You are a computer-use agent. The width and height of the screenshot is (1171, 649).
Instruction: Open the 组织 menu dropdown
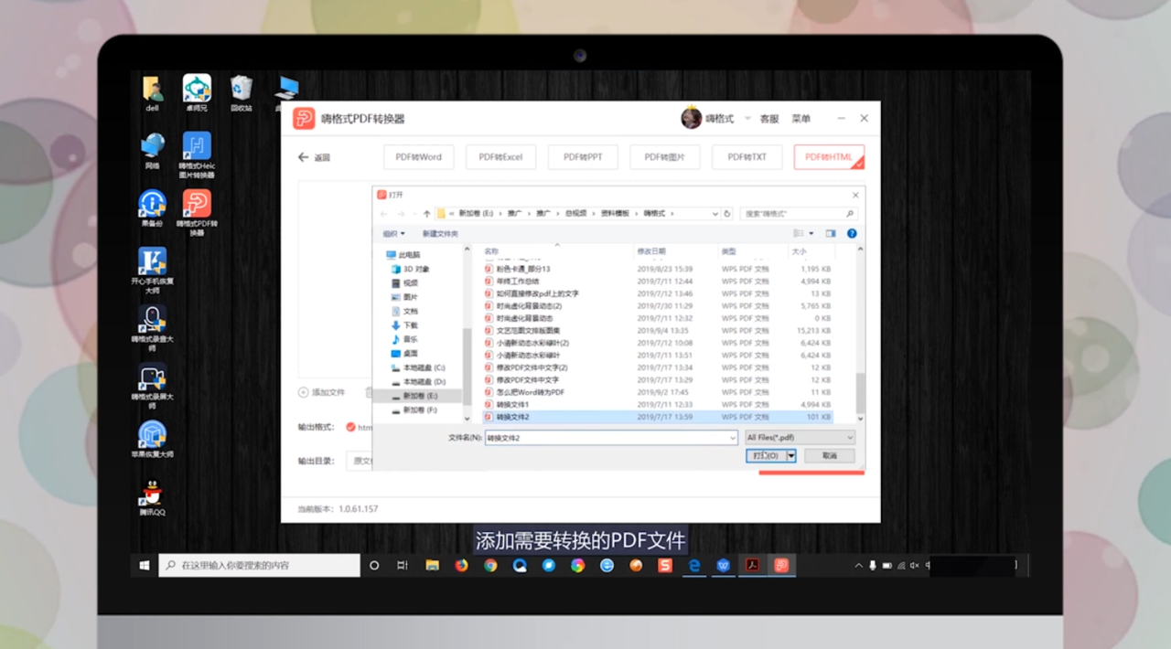pos(393,234)
